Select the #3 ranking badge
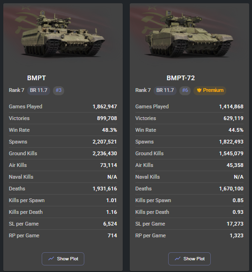Screen dimensions: 252x272 59,91
